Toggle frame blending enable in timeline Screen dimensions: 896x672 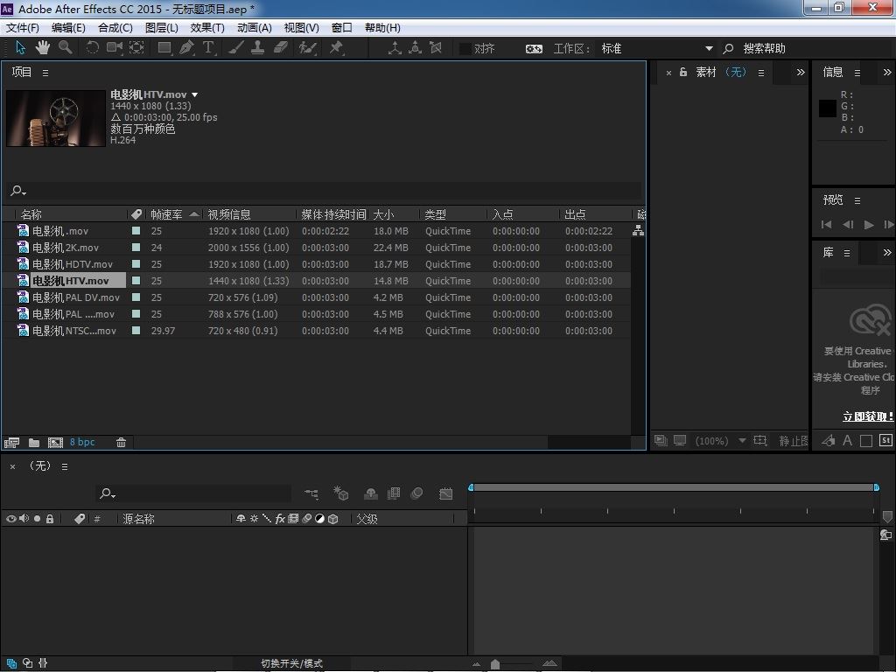[x=394, y=493]
